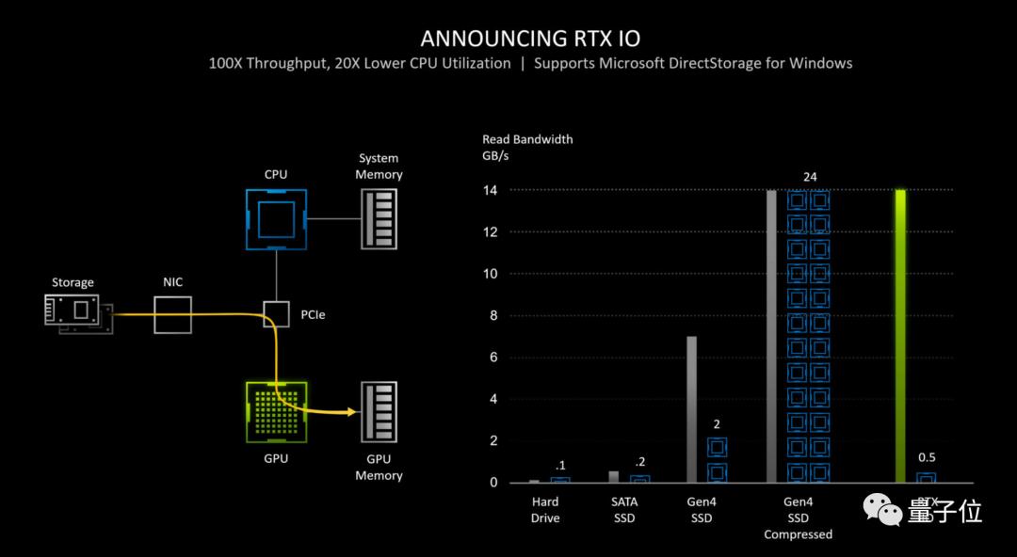This screenshot has width=1017, height=557.
Task: Click the green GPU chip icon
Action: coord(276,412)
